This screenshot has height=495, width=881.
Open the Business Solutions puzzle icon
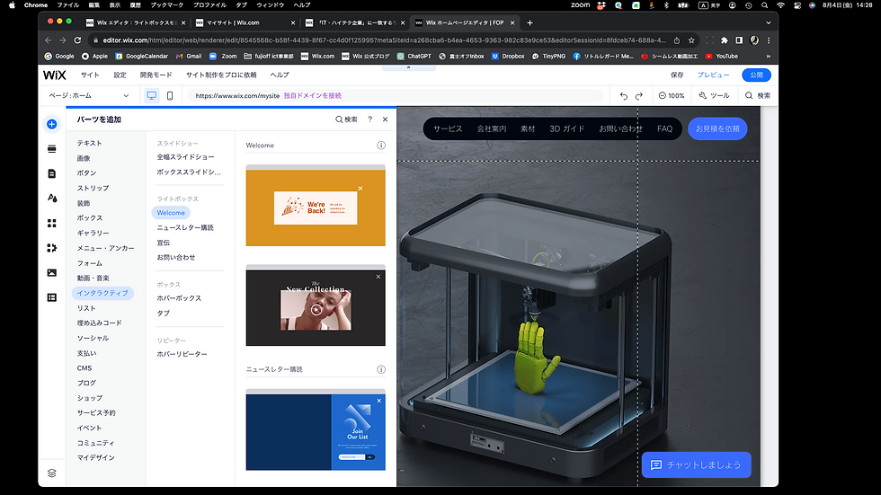click(52, 248)
